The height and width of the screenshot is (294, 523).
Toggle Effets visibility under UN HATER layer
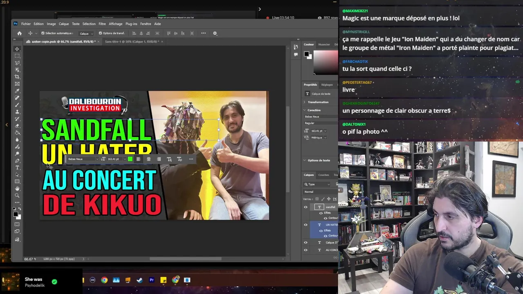pyautogui.click(x=321, y=230)
